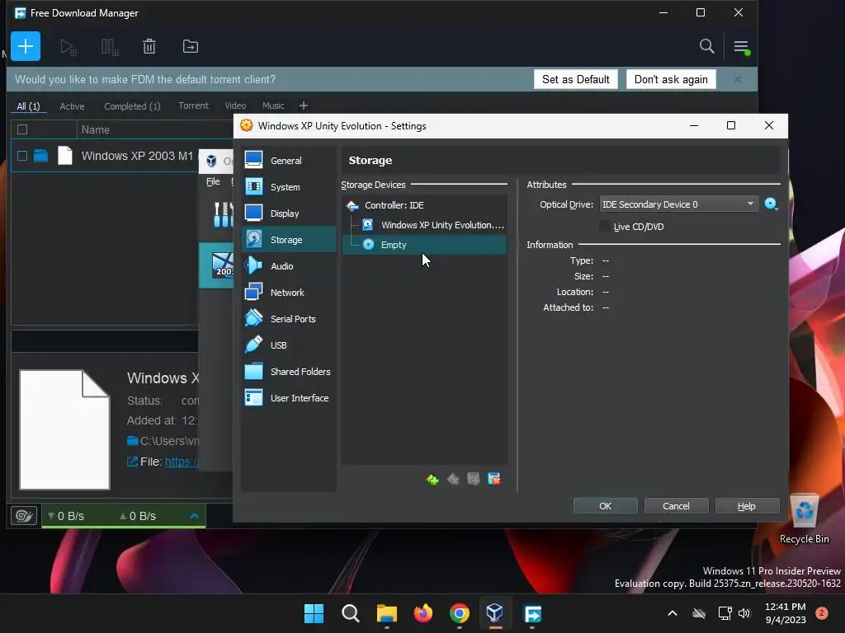845x633 pixels.
Task: Select the Empty optical drive entry
Action: tap(425, 244)
